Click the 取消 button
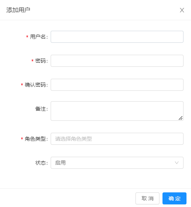Screen dimensions: 191x207 147,198
